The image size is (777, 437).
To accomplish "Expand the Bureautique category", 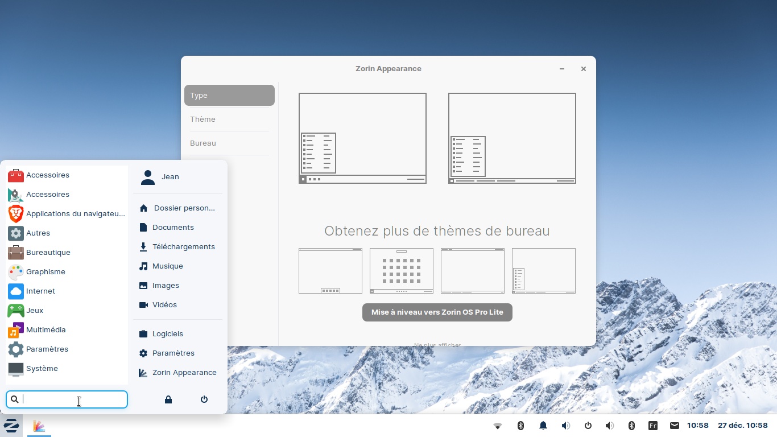I will pyautogui.click(x=48, y=253).
